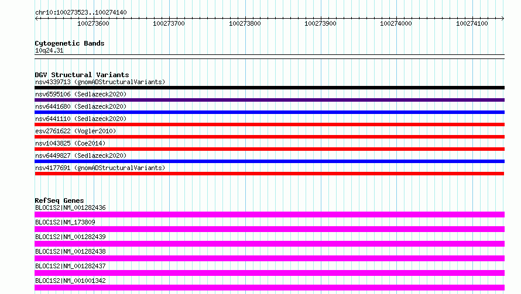Select the DGV Structural Variants track title
521x294 pixels.
click(82, 75)
